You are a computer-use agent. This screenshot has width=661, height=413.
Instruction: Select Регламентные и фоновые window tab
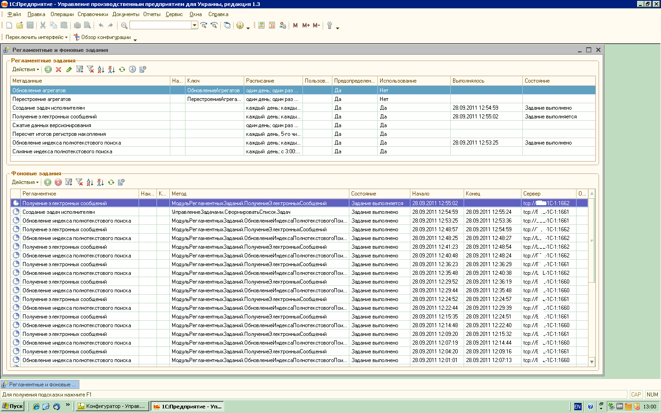pyautogui.click(x=39, y=385)
